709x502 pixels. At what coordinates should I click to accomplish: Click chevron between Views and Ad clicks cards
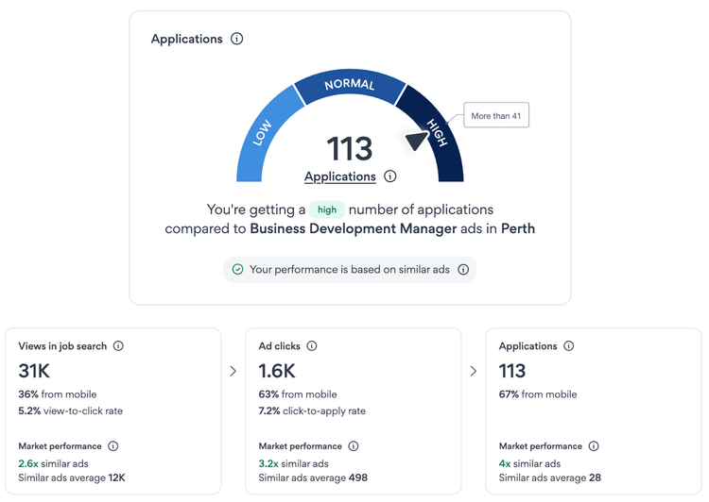click(233, 372)
